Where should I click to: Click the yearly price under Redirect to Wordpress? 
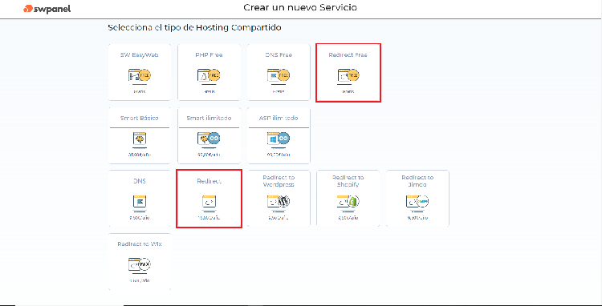point(279,218)
